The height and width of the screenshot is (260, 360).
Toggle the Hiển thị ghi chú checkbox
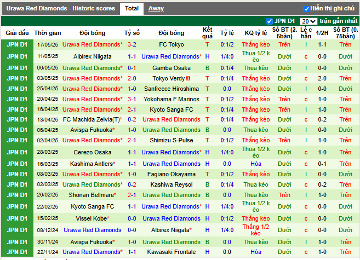click(x=306, y=9)
